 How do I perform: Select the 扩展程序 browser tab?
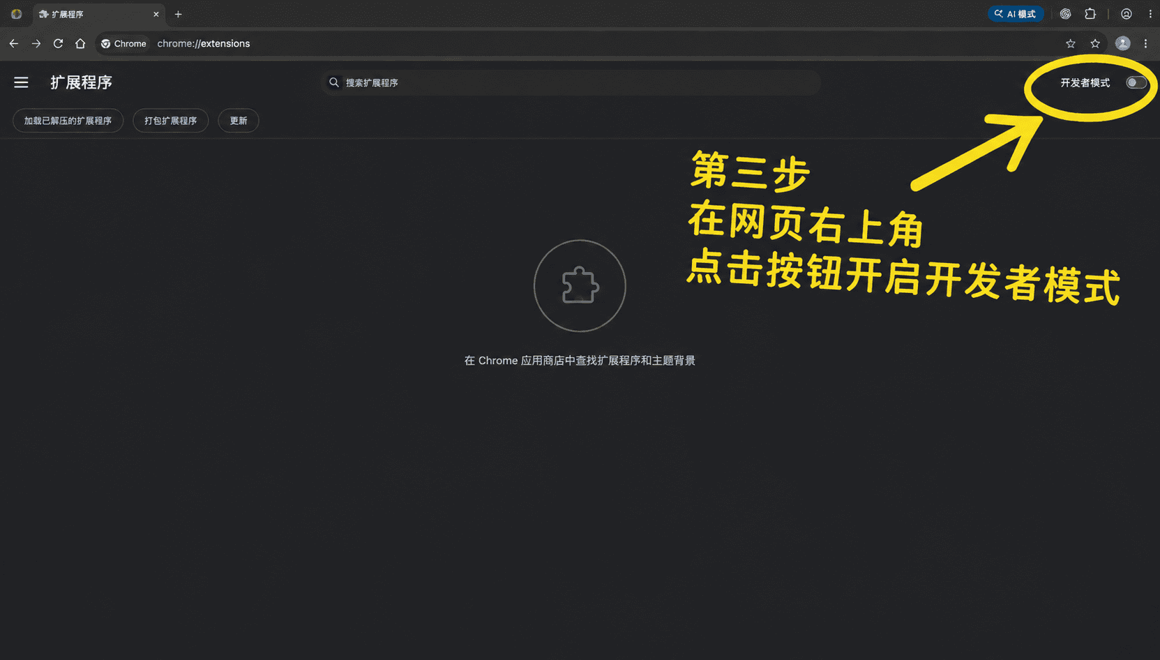tap(99, 14)
